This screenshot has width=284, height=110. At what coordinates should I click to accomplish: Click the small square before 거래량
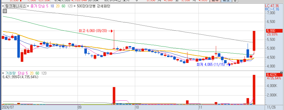click(x=3, y=73)
